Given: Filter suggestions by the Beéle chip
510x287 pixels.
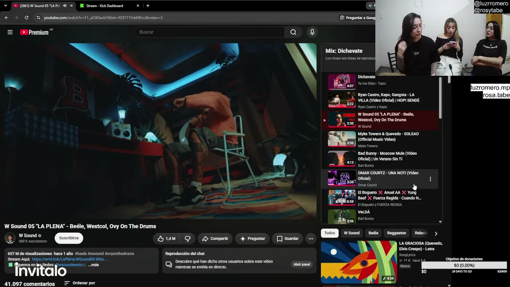Looking at the screenshot, I should (x=373, y=233).
